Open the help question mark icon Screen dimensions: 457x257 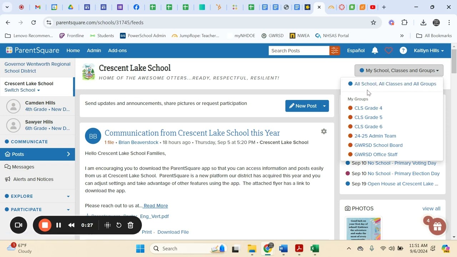click(403, 51)
